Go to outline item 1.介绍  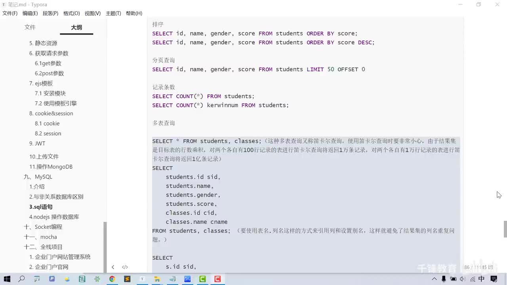(37, 187)
